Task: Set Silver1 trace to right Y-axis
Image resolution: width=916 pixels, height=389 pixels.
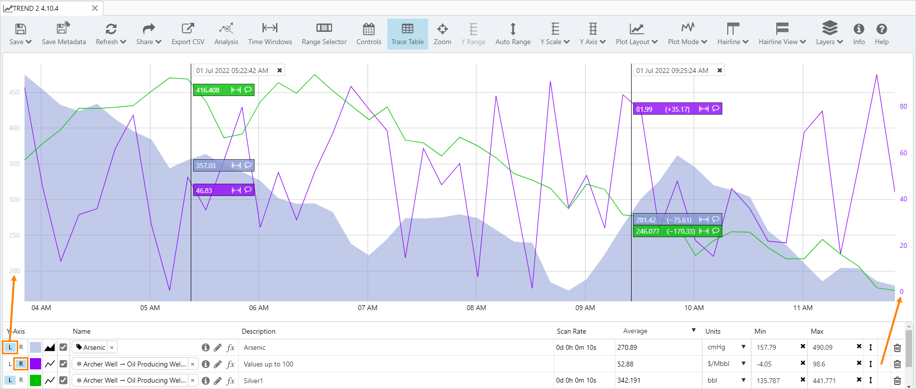Action: click(x=21, y=380)
